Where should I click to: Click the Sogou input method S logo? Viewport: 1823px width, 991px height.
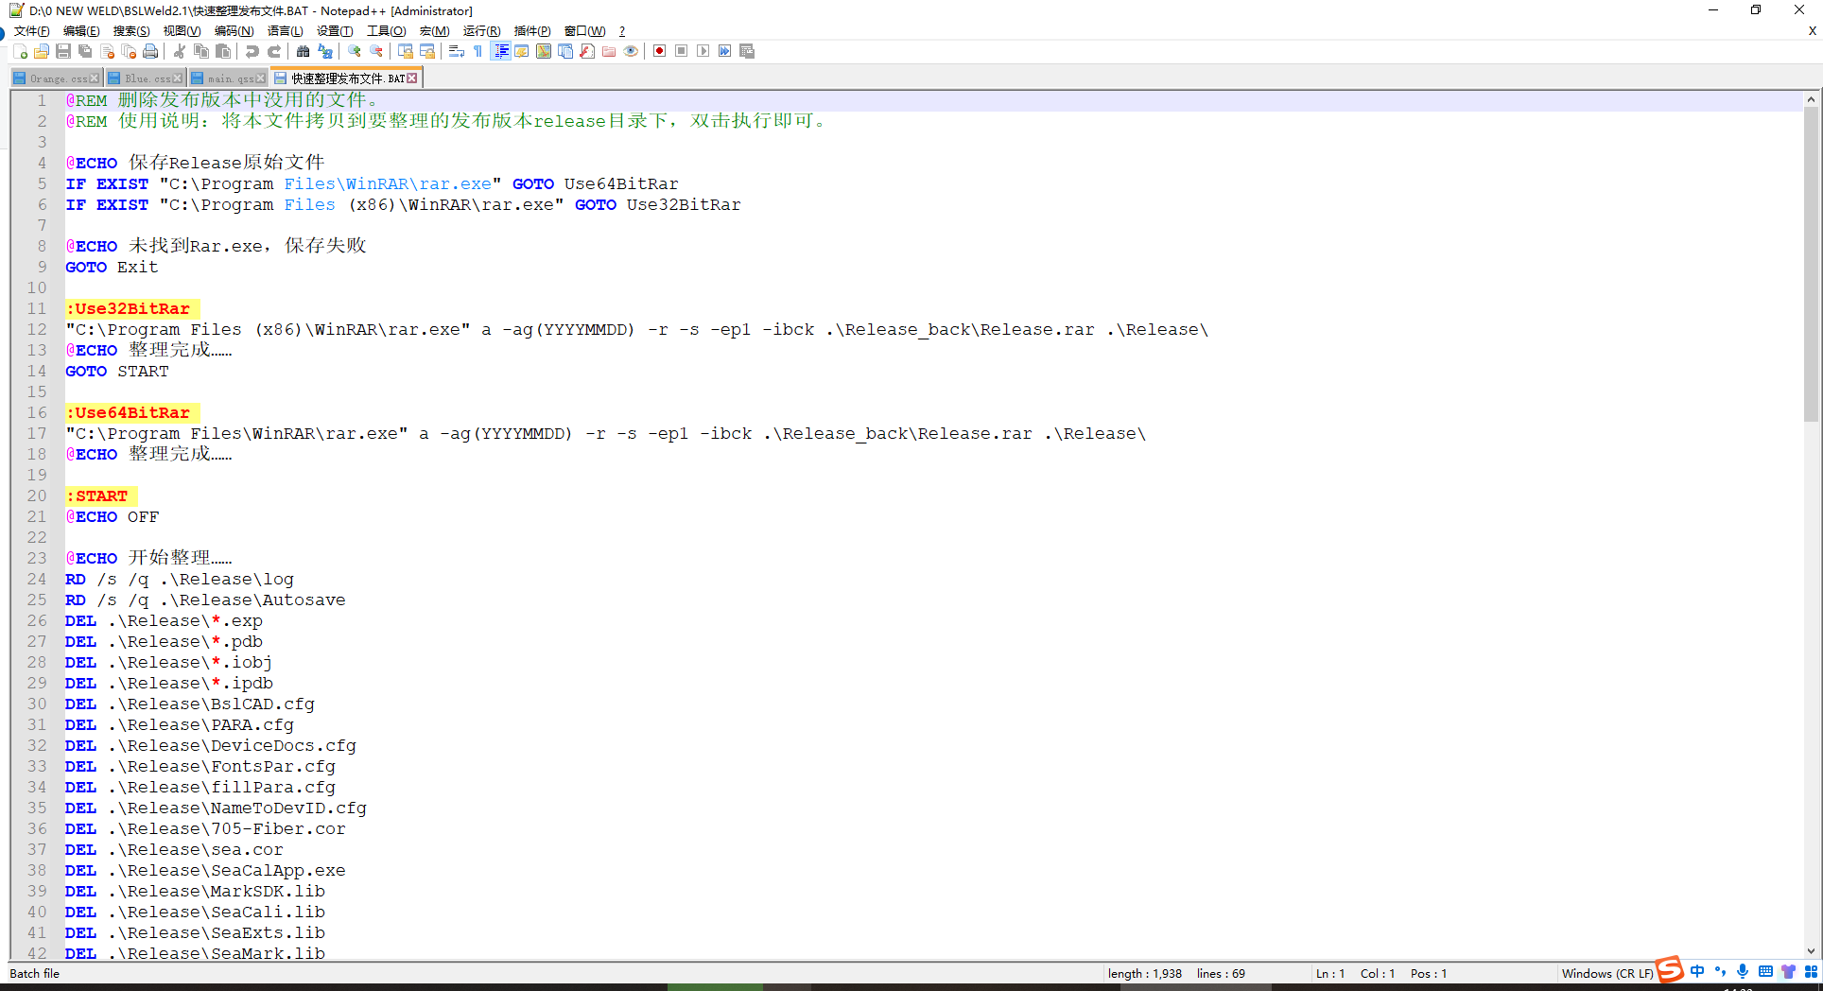tap(1670, 969)
